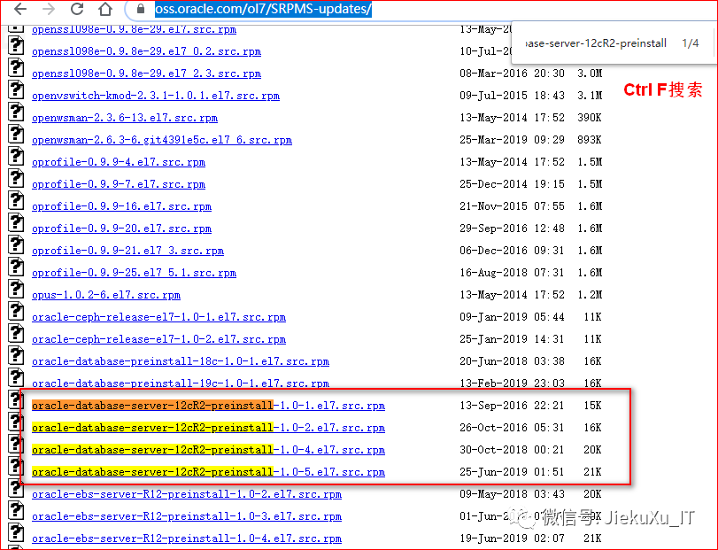Open the browser home page icon
The image size is (718, 550).
point(105,9)
